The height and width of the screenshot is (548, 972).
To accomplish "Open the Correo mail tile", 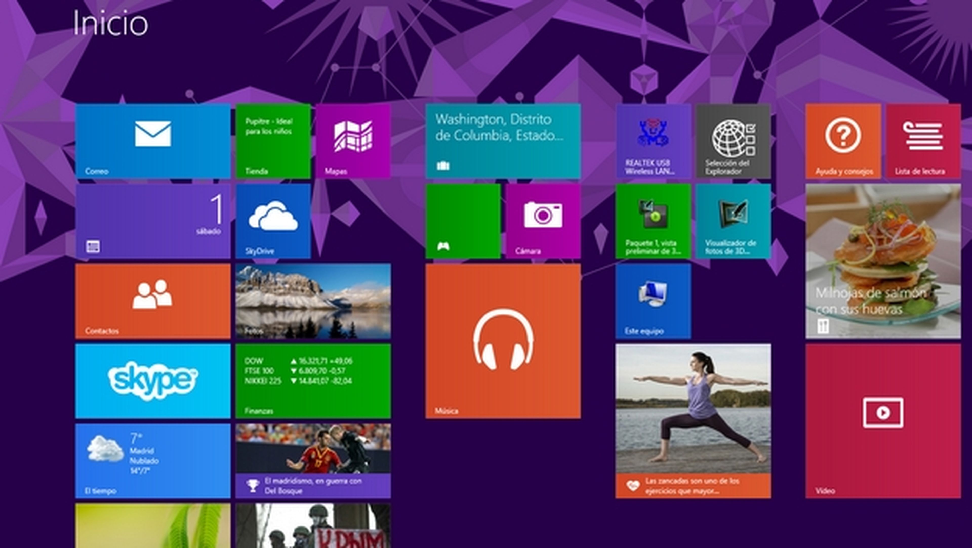I will click(x=152, y=141).
